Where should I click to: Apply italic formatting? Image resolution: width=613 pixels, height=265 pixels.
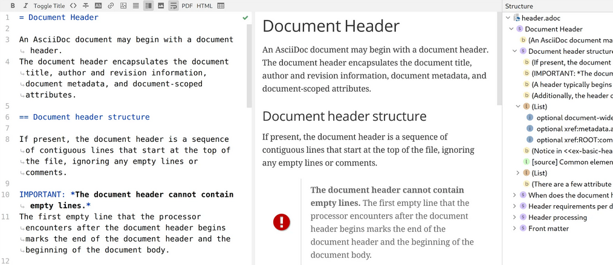coord(24,6)
